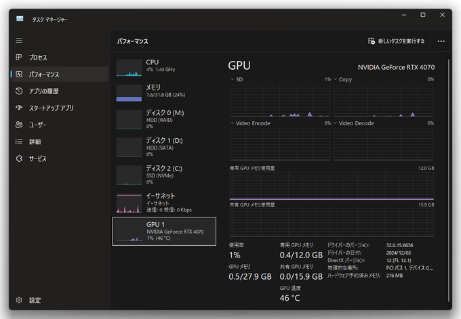Click the パフォーマンス page heading

coord(133,41)
